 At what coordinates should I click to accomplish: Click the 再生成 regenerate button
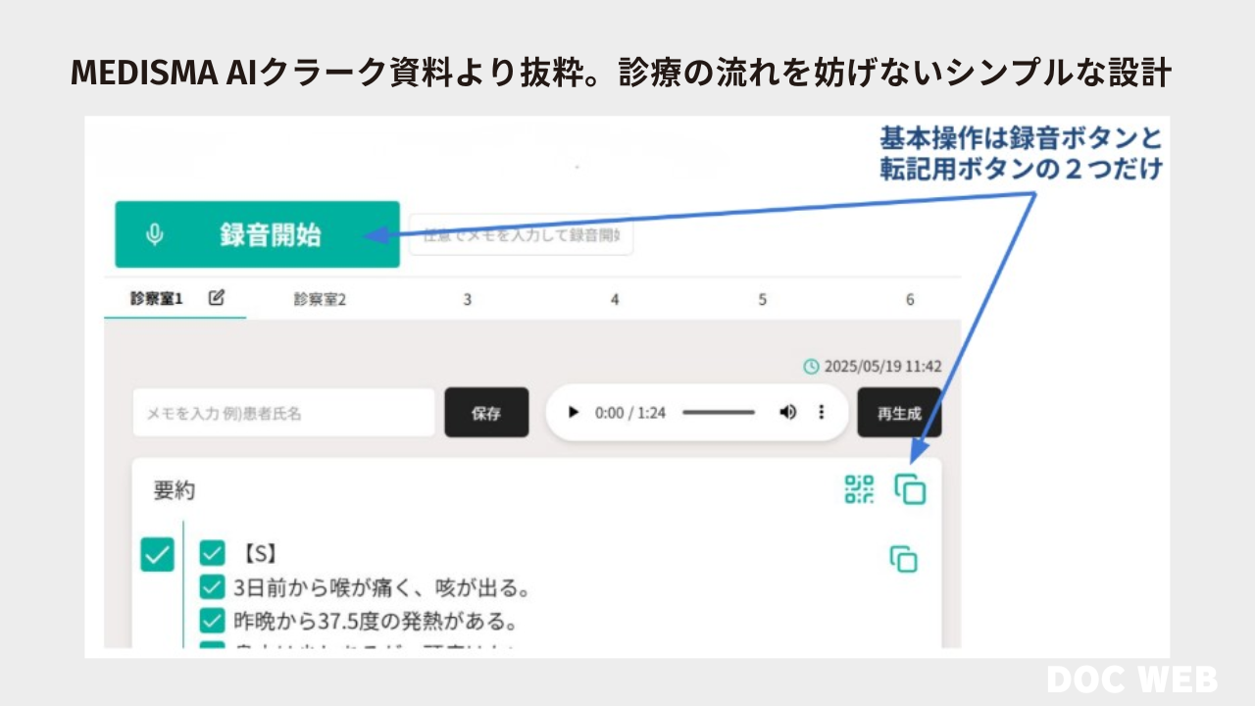[x=899, y=413]
